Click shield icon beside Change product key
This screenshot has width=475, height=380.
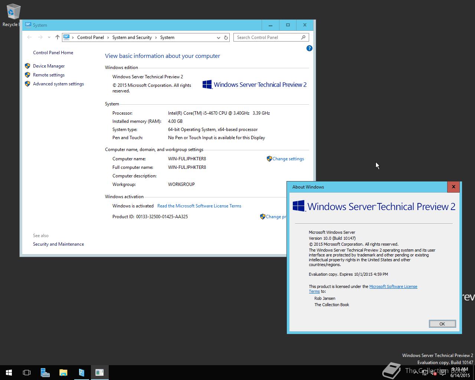tap(263, 217)
